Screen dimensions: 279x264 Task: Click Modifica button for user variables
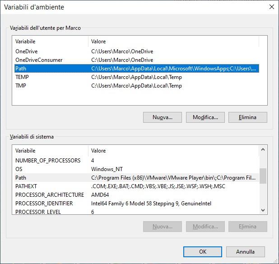click(x=205, y=117)
